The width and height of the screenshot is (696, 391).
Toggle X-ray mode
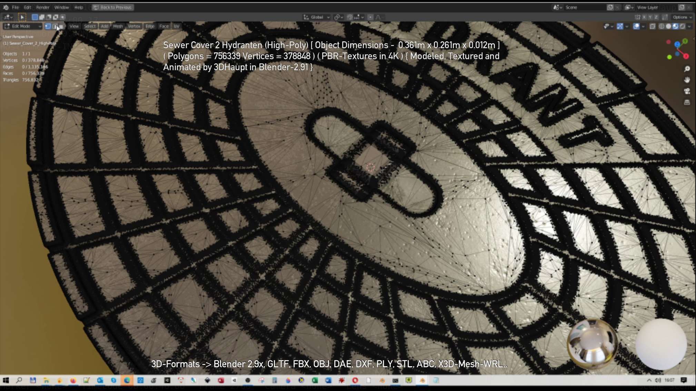point(653,26)
